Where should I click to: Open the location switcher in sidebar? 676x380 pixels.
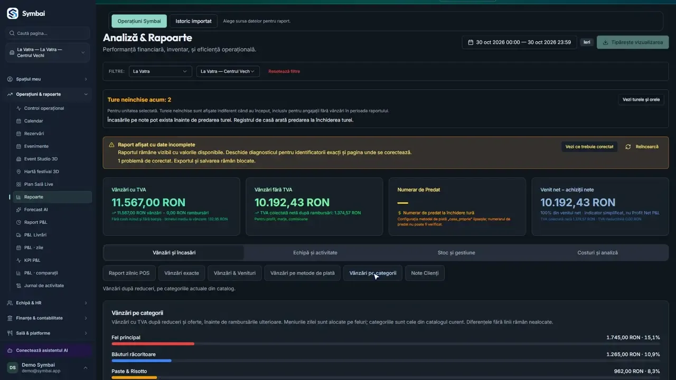click(x=48, y=52)
